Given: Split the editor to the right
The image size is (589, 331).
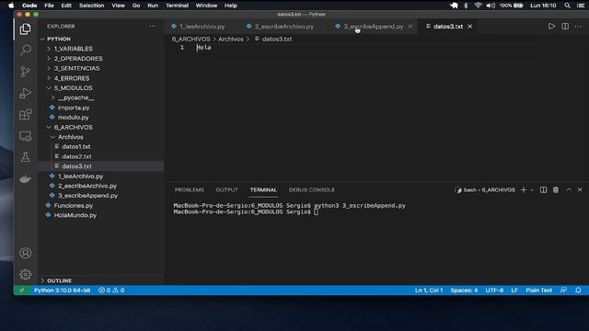Looking at the screenshot, I should coord(565,27).
